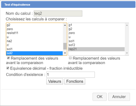Viewport: 136px width, 106px height.
Task: Cancel with the Annuler button
Action: 119,97
